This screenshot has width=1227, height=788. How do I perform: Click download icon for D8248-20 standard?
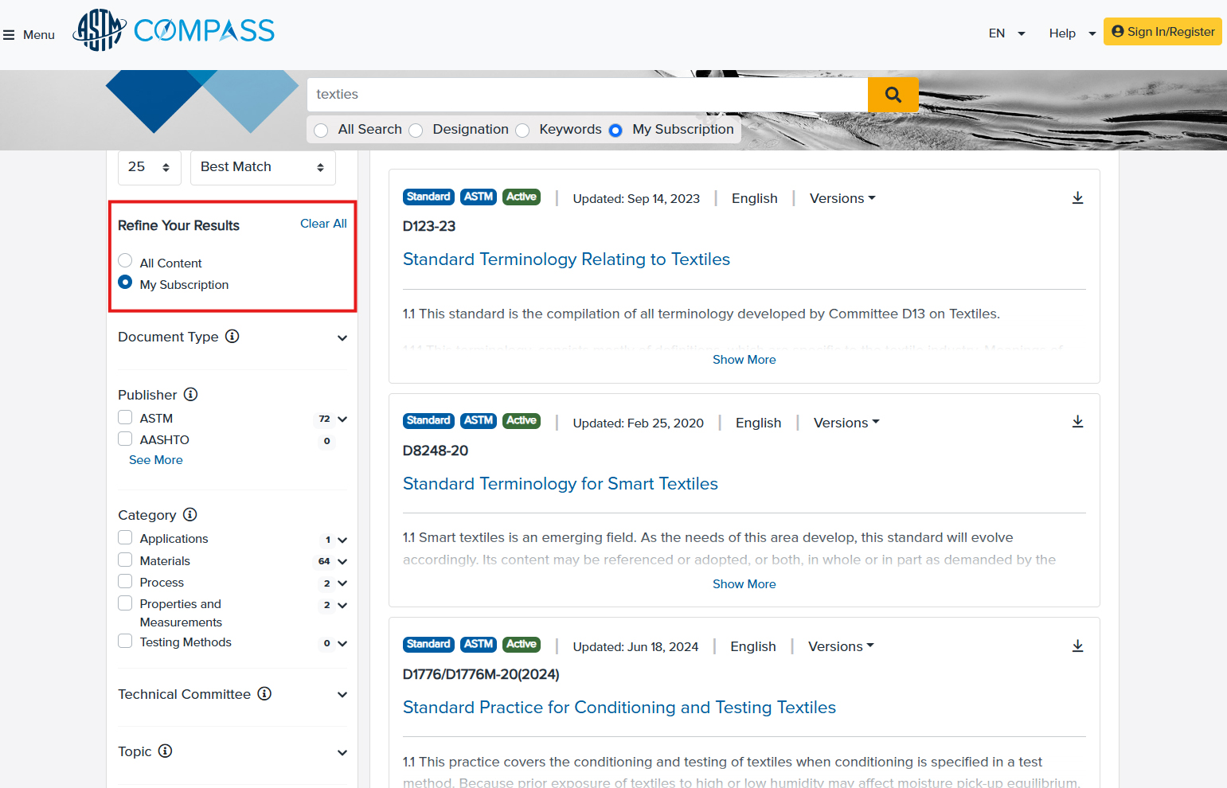point(1077,422)
